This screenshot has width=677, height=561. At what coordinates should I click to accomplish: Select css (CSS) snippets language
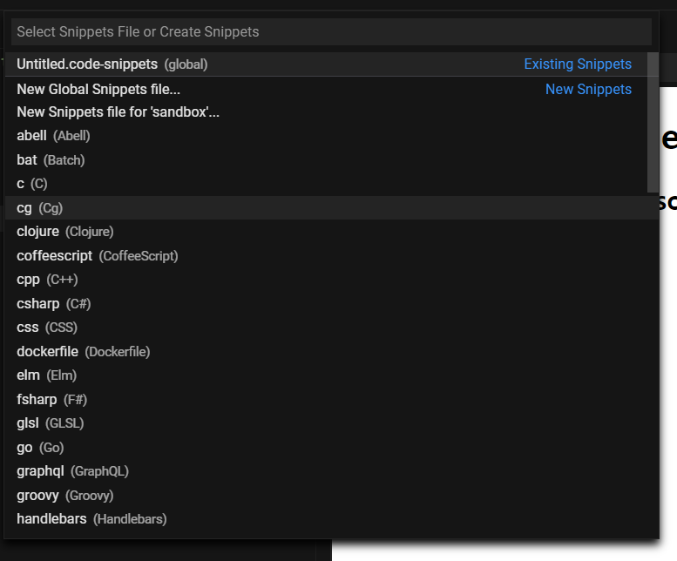[47, 328]
